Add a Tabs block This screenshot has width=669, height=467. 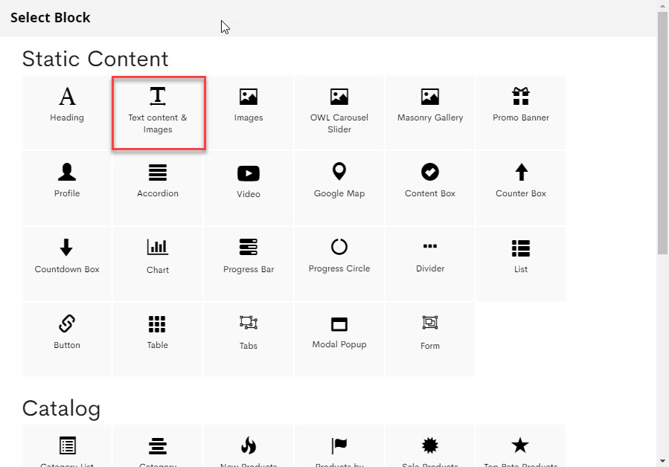click(249, 340)
